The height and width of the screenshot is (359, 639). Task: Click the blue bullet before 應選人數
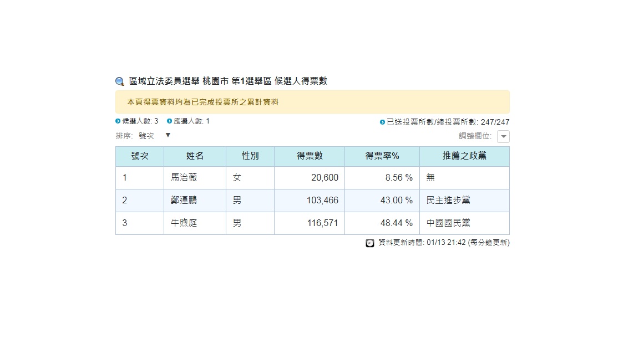pyautogui.click(x=169, y=121)
